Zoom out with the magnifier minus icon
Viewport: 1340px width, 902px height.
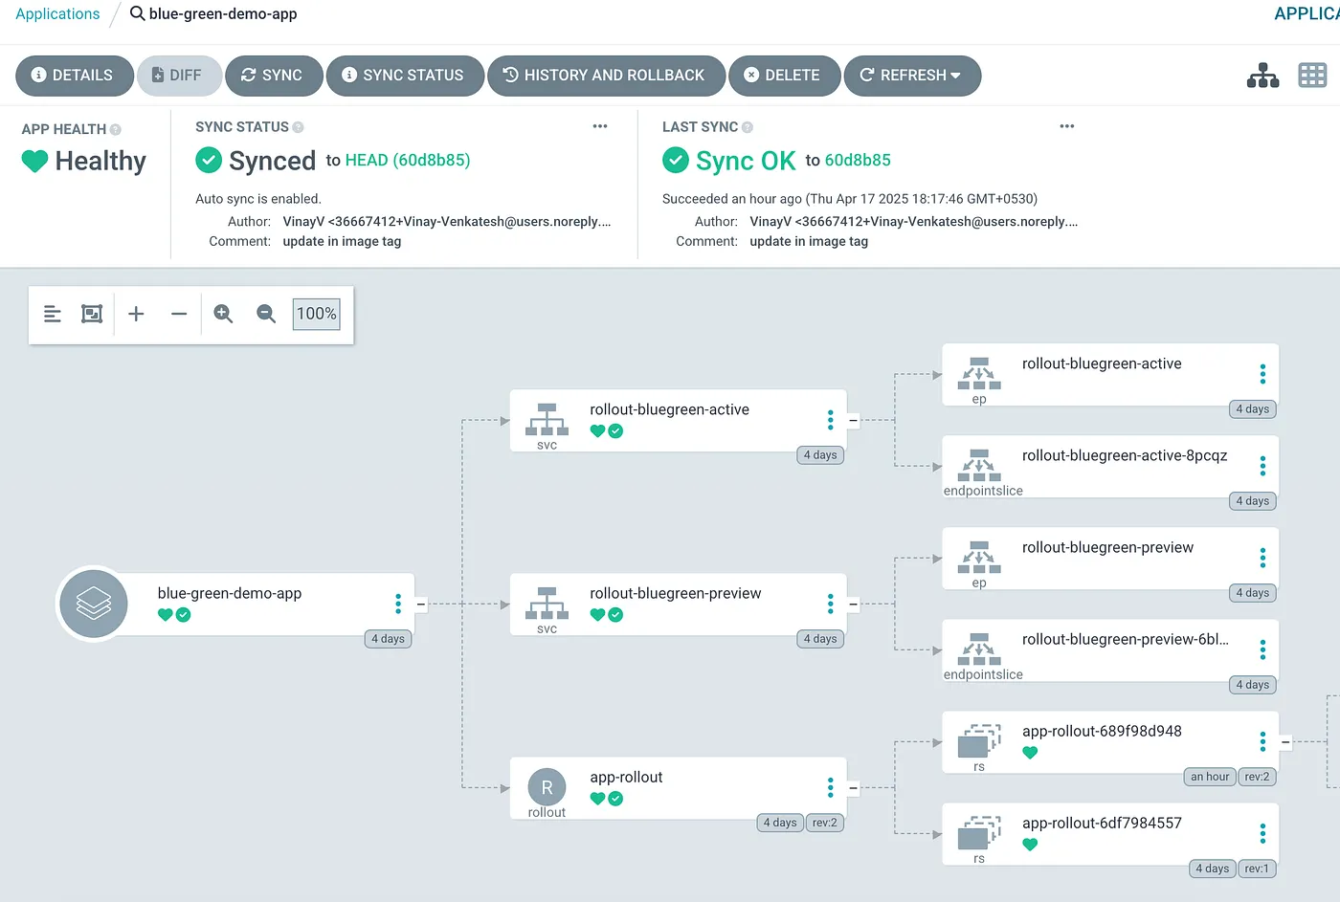pyautogui.click(x=266, y=314)
